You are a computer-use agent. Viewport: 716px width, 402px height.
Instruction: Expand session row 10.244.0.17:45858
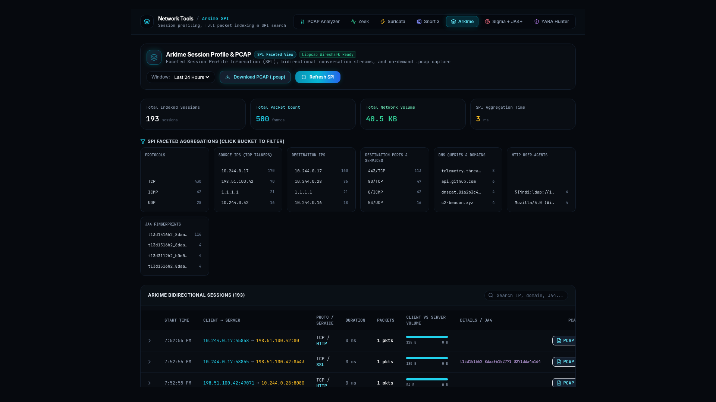[150, 341]
